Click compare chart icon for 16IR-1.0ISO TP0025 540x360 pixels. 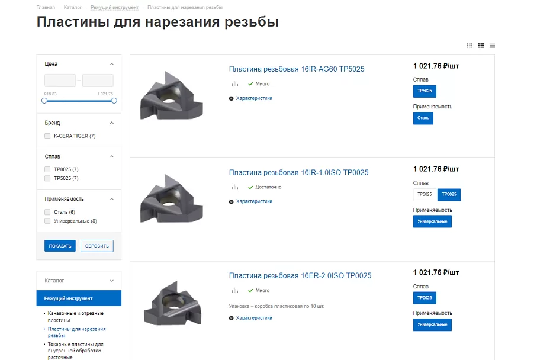[x=235, y=187]
